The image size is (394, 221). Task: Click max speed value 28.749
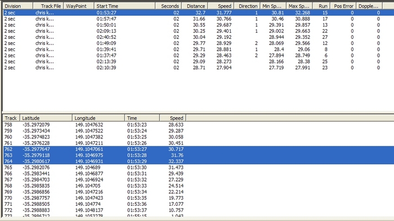303,56
